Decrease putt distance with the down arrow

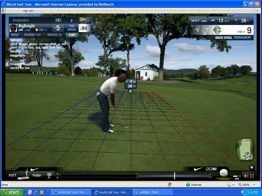coord(57,177)
